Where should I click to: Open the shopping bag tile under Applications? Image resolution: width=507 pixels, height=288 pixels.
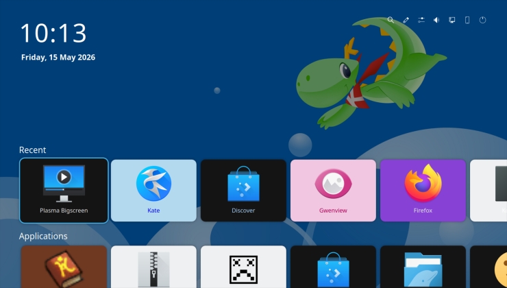333,267
